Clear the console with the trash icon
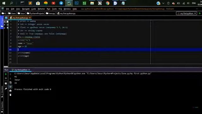This screenshot has height=114, width=202. (10, 95)
